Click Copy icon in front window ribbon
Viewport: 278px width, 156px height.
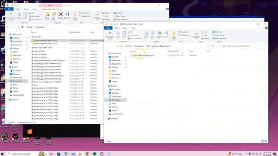(118, 35)
